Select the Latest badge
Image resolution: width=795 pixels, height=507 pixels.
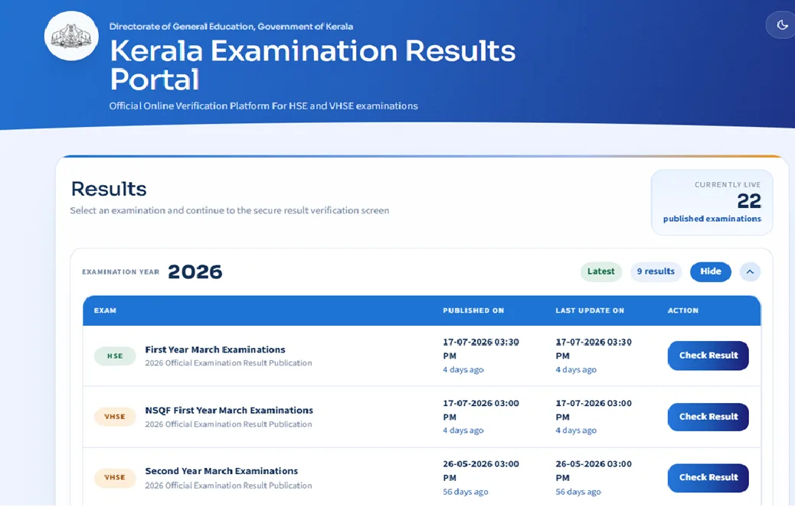coord(600,271)
